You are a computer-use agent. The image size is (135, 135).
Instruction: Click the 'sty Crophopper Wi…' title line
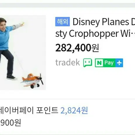point(95,34)
